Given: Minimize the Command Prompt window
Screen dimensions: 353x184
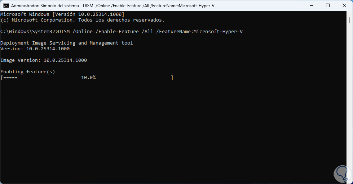Looking at the screenshot, I should tap(311, 5).
